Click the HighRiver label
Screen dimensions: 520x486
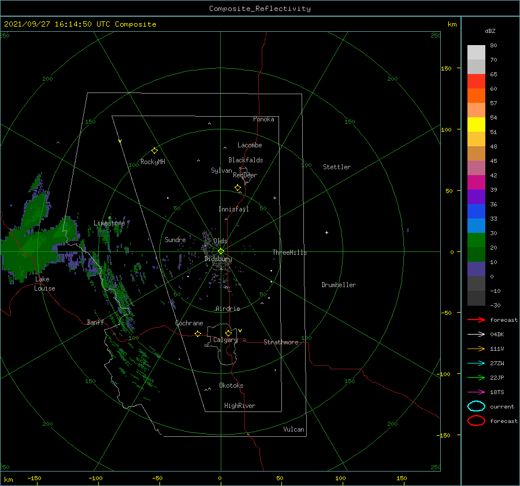(240, 406)
